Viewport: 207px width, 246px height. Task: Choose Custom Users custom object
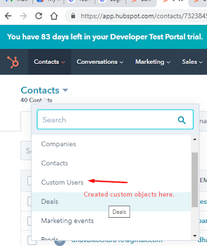[x=111, y=183]
